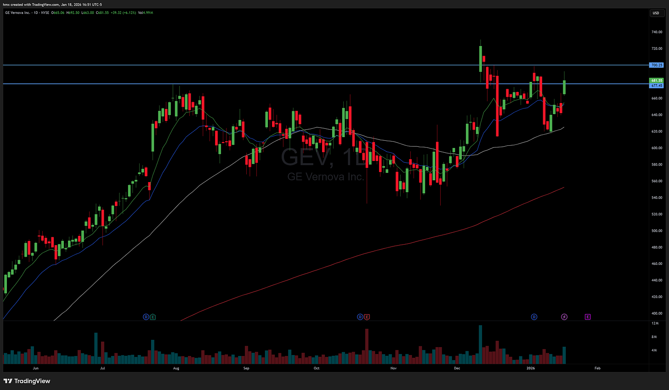Screen dimensions: 669x390
Task: Click the 740.00 price axis value
Action: click(x=657, y=32)
